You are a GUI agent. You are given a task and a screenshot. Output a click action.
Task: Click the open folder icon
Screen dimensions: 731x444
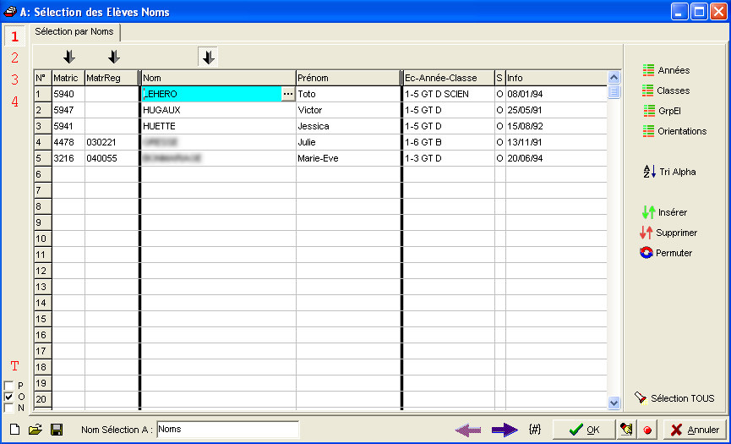(35, 430)
